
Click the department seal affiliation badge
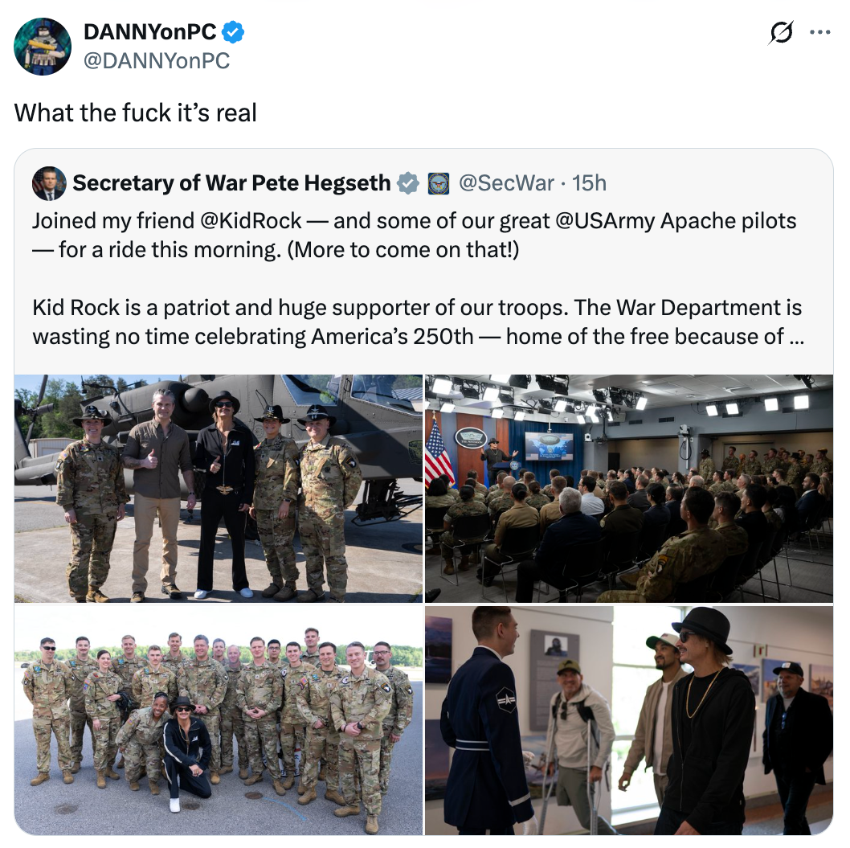coord(438,183)
